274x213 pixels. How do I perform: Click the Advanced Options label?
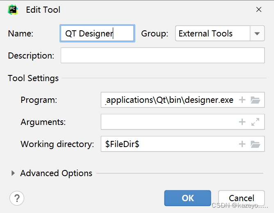click(x=56, y=173)
